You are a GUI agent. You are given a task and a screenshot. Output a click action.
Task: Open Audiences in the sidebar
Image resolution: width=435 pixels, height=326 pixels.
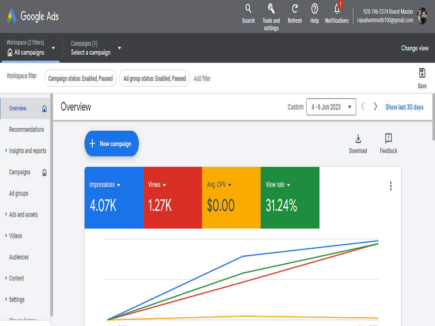click(x=19, y=257)
